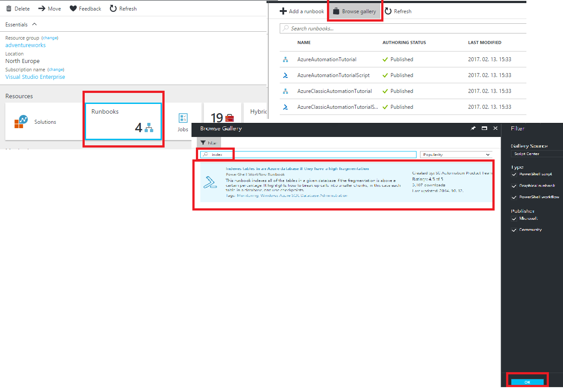The height and width of the screenshot is (388, 563).
Task: Open the Visual Studio Enterprise subscription link
Action: pyautogui.click(x=35, y=77)
